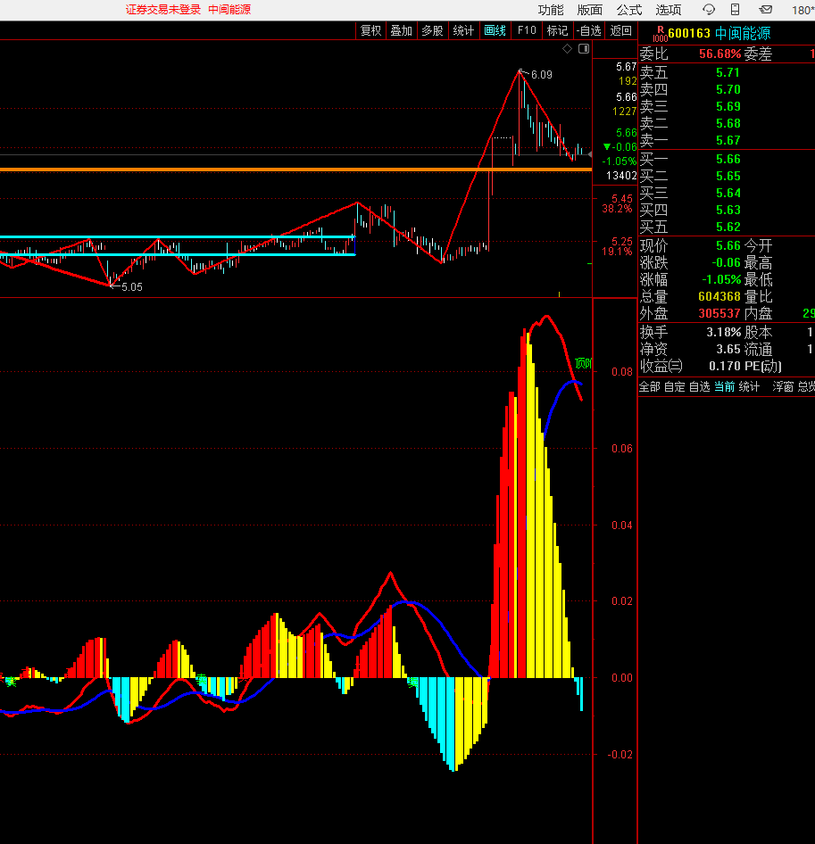Remove stock via -自选 button
815x844 pixels.
point(588,30)
